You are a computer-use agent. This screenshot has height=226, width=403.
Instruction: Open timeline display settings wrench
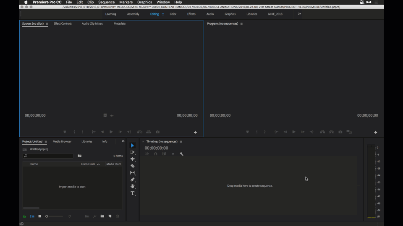point(181,154)
